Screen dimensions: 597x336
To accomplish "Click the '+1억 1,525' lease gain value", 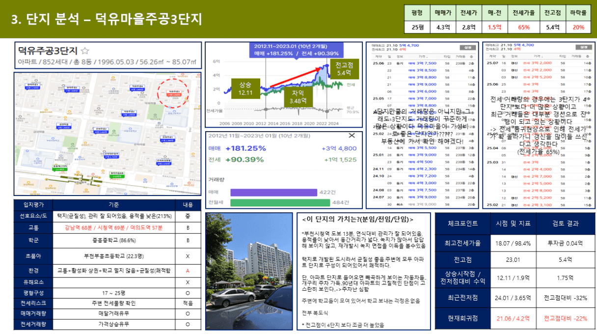I will coord(340,160).
